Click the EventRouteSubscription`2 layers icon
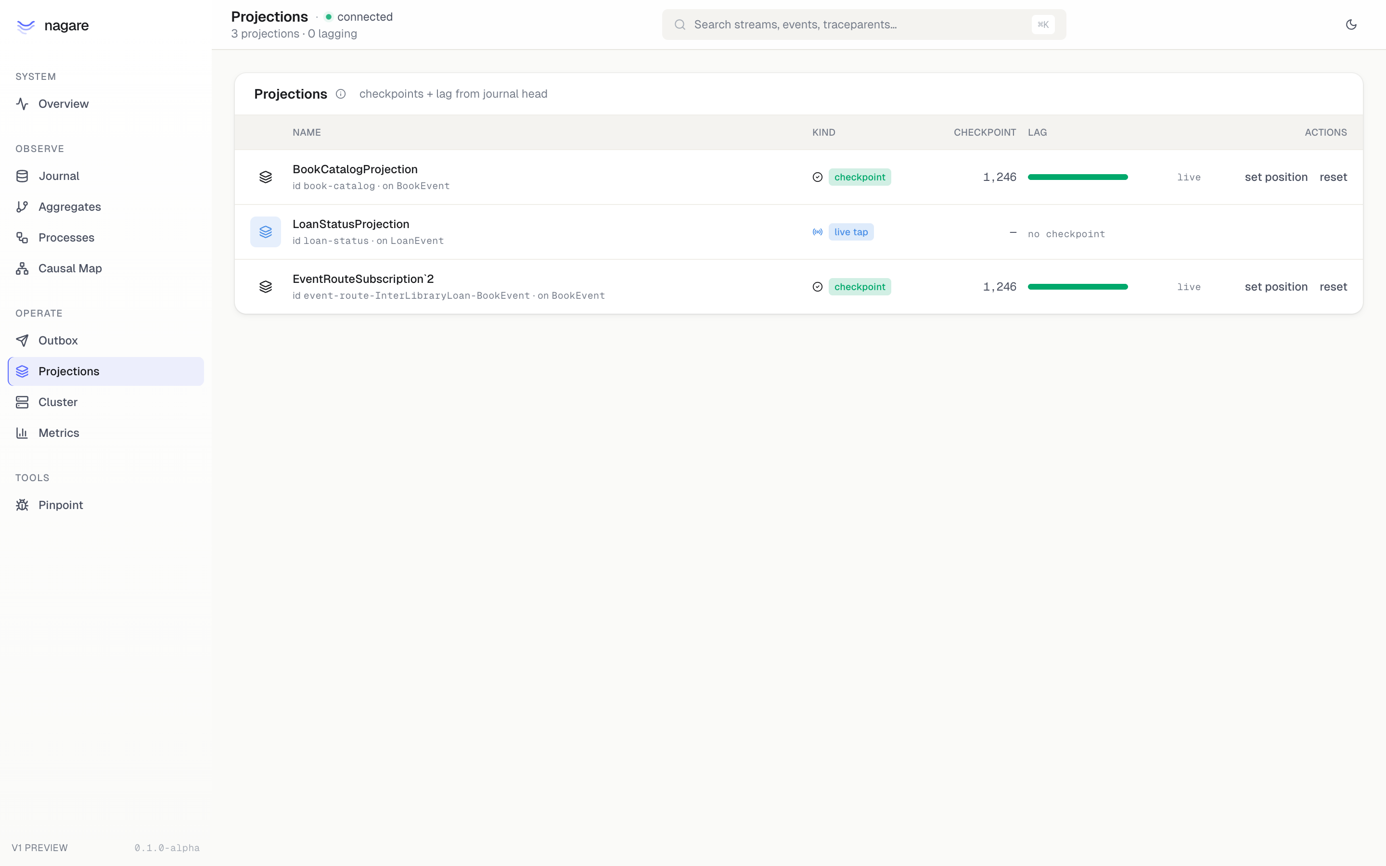Viewport: 1386px width, 866px height. [266, 287]
